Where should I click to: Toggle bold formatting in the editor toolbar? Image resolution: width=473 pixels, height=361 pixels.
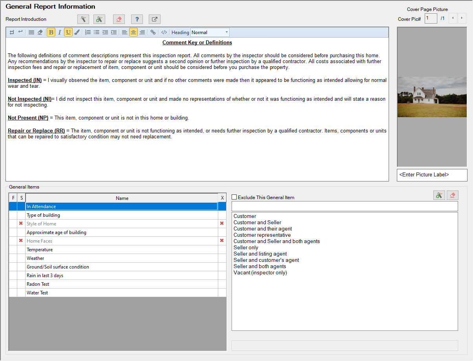(51, 33)
